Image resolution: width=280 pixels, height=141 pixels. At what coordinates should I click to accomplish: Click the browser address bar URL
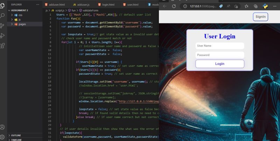203,6
